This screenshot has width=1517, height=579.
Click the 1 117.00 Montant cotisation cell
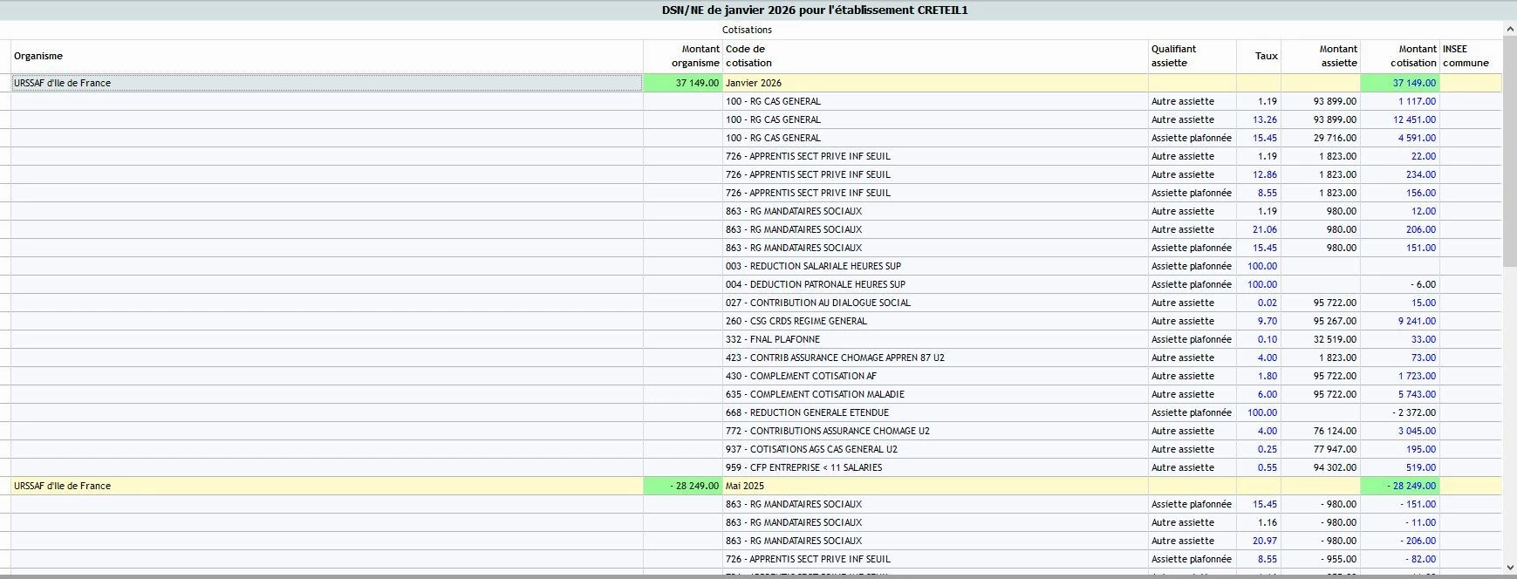1400,101
